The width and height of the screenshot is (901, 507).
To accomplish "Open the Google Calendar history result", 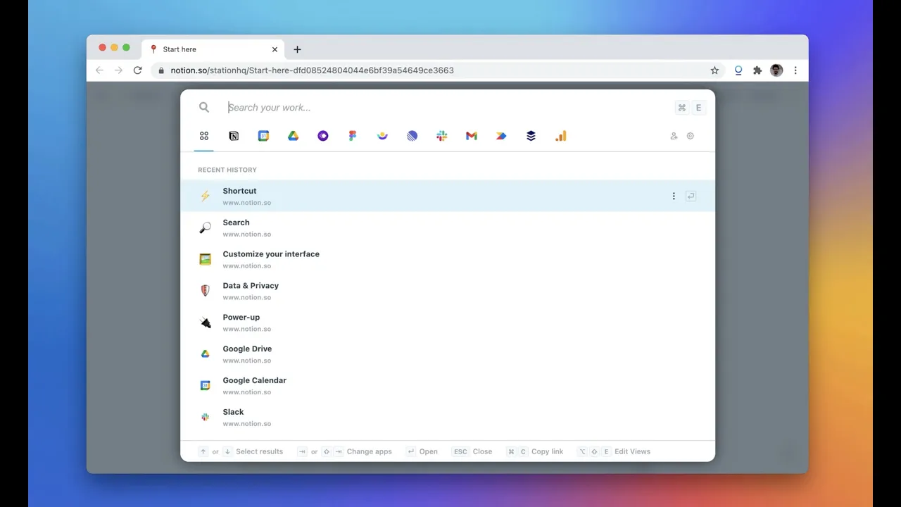I will [x=448, y=386].
